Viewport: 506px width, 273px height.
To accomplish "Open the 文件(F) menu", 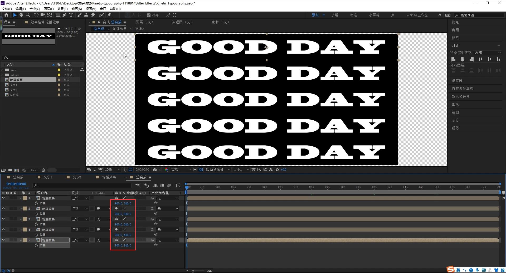I will click(7, 9).
